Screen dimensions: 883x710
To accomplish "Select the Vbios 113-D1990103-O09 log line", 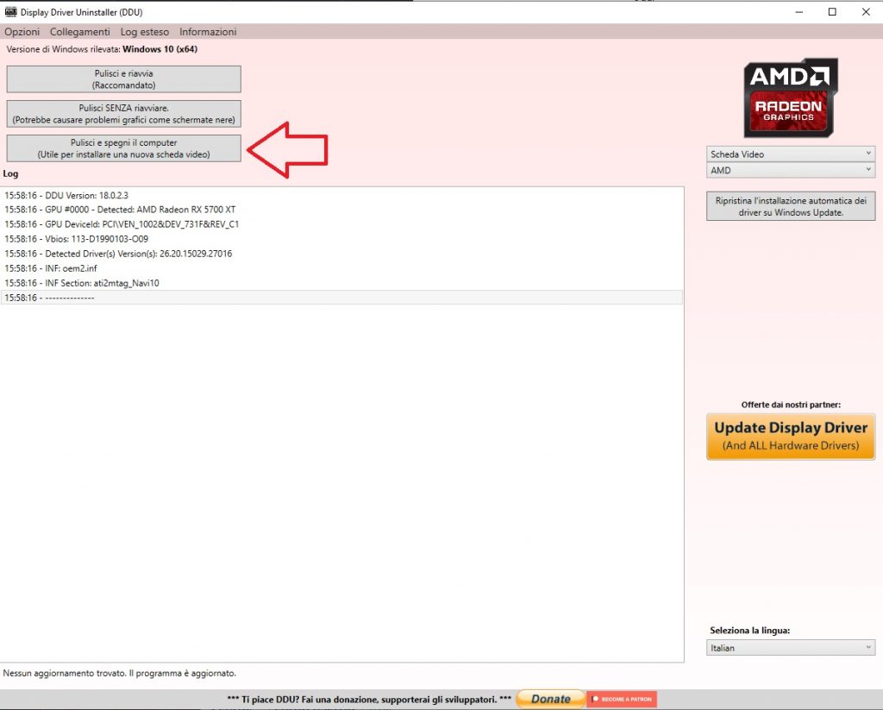I will (341, 239).
